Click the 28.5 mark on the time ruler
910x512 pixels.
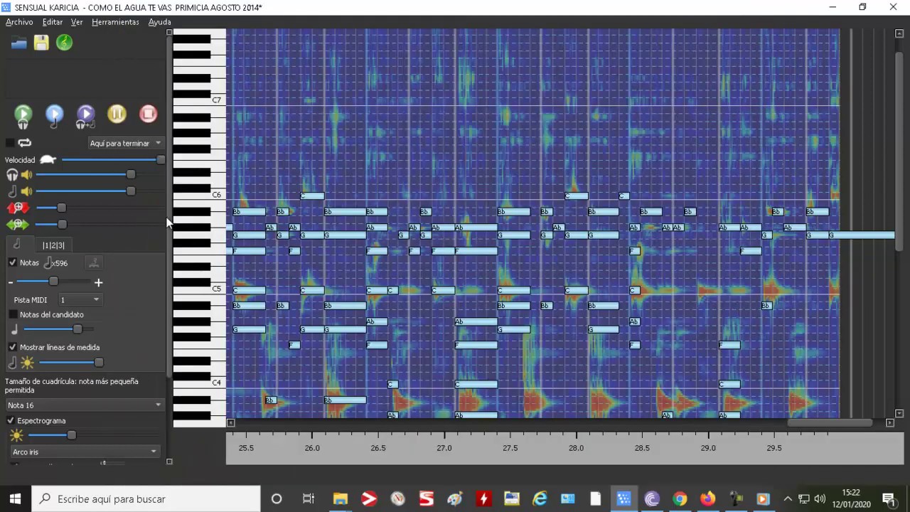(x=642, y=448)
